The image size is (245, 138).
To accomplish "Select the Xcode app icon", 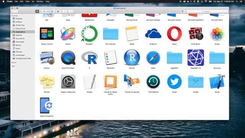I will click(x=217, y=81).
